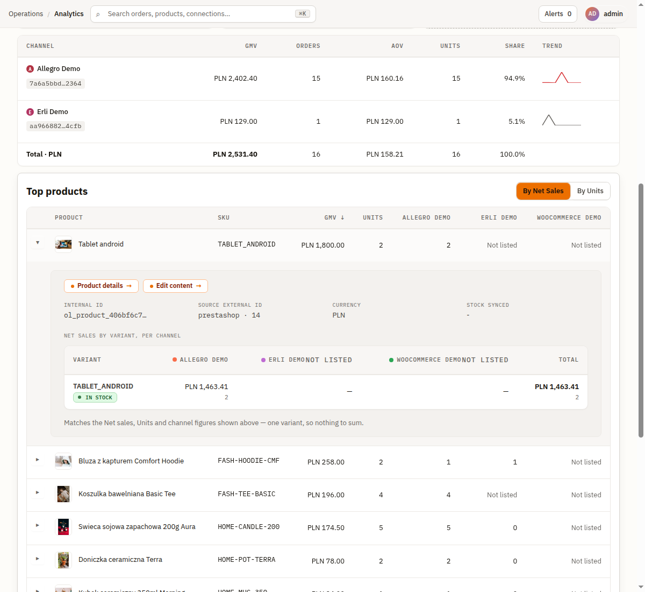The image size is (645, 592).
Task: Click the ⌘K shortcut hint
Action: tap(303, 14)
